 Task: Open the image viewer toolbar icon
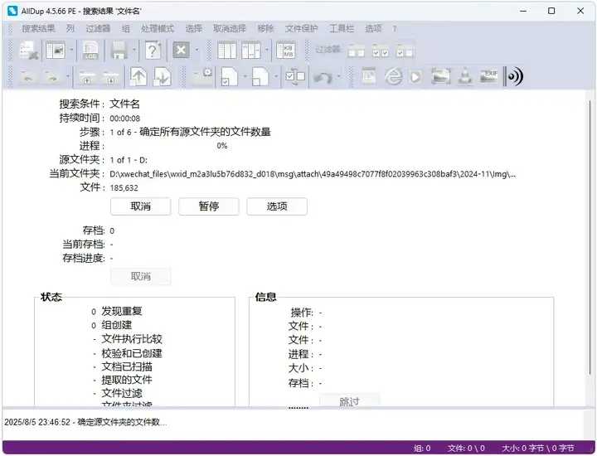pos(369,76)
